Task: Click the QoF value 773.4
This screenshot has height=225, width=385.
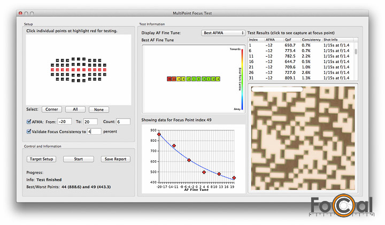Action: point(290,51)
